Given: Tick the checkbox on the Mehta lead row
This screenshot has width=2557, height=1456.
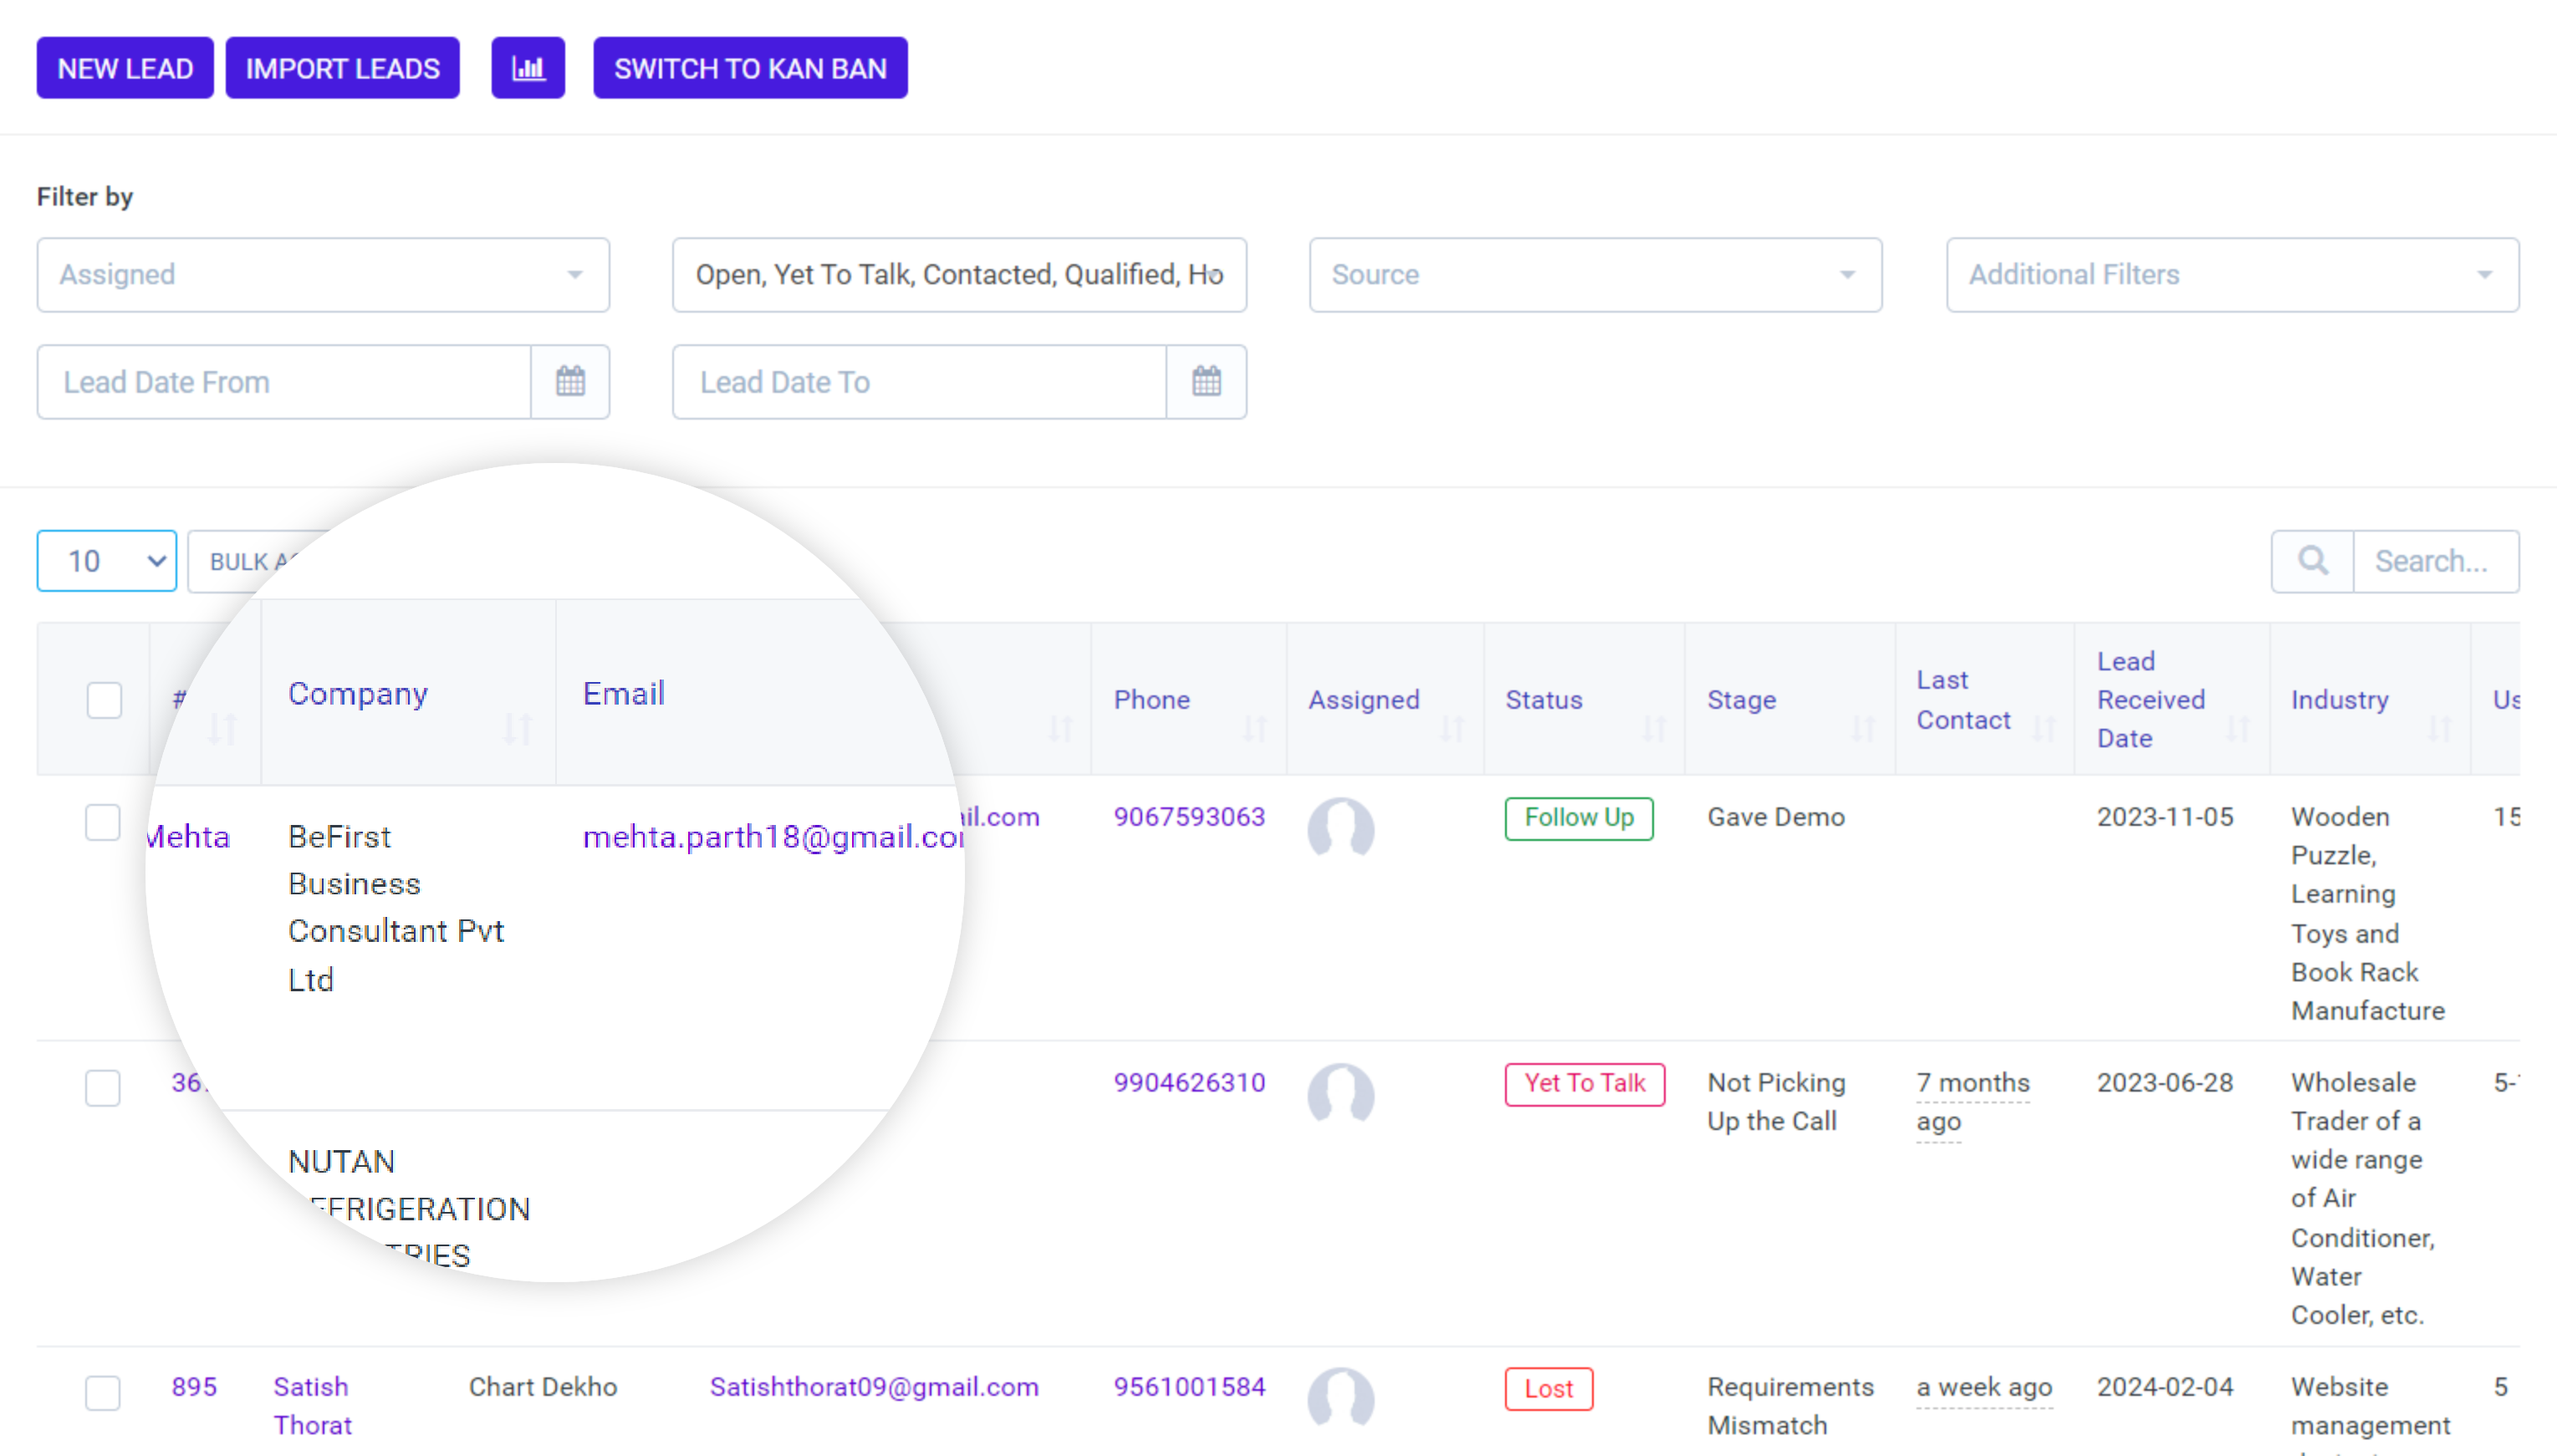Looking at the screenshot, I should click(103, 822).
